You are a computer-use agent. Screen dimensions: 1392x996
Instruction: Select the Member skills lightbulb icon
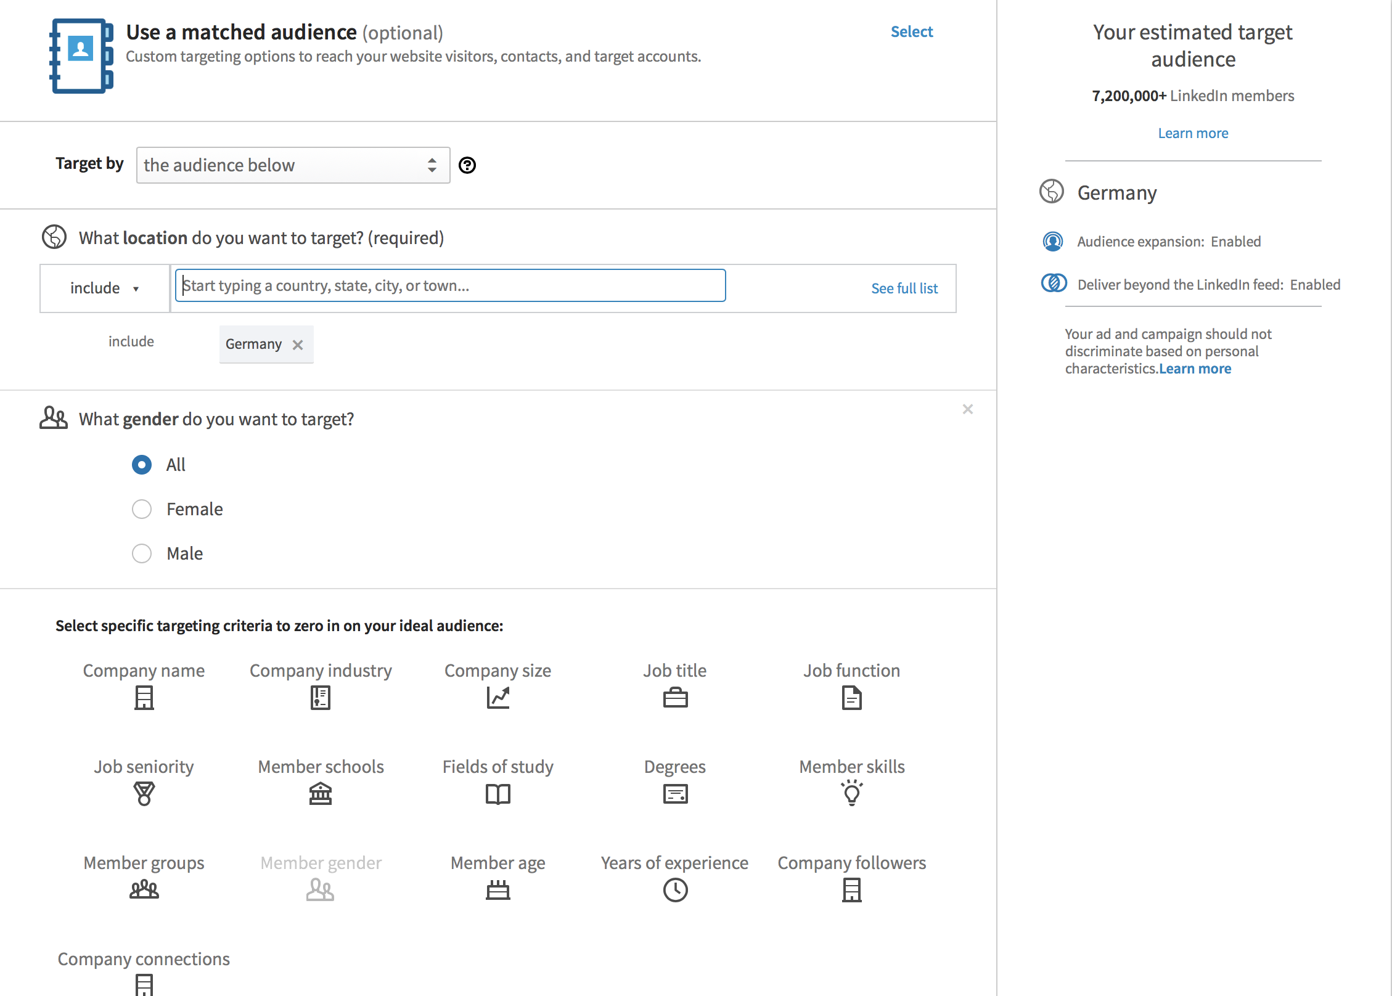[852, 793]
